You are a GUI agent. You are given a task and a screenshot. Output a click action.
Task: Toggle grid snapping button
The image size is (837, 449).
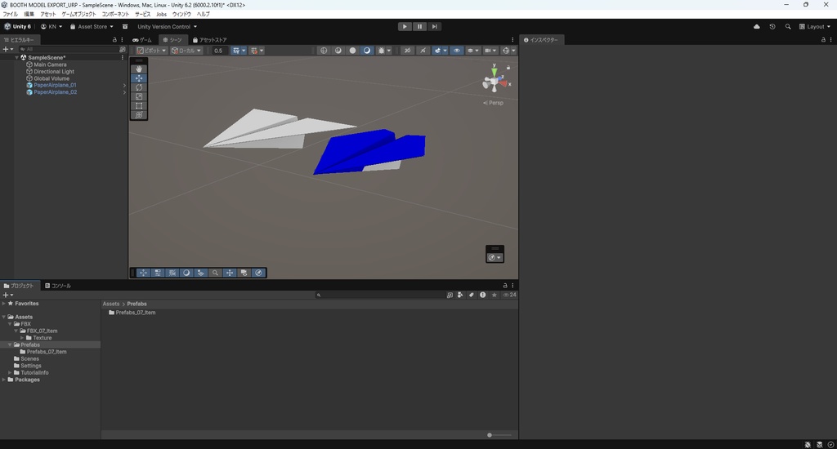(x=238, y=51)
